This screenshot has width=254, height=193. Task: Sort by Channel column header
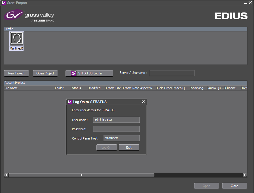pyautogui.click(x=233, y=88)
